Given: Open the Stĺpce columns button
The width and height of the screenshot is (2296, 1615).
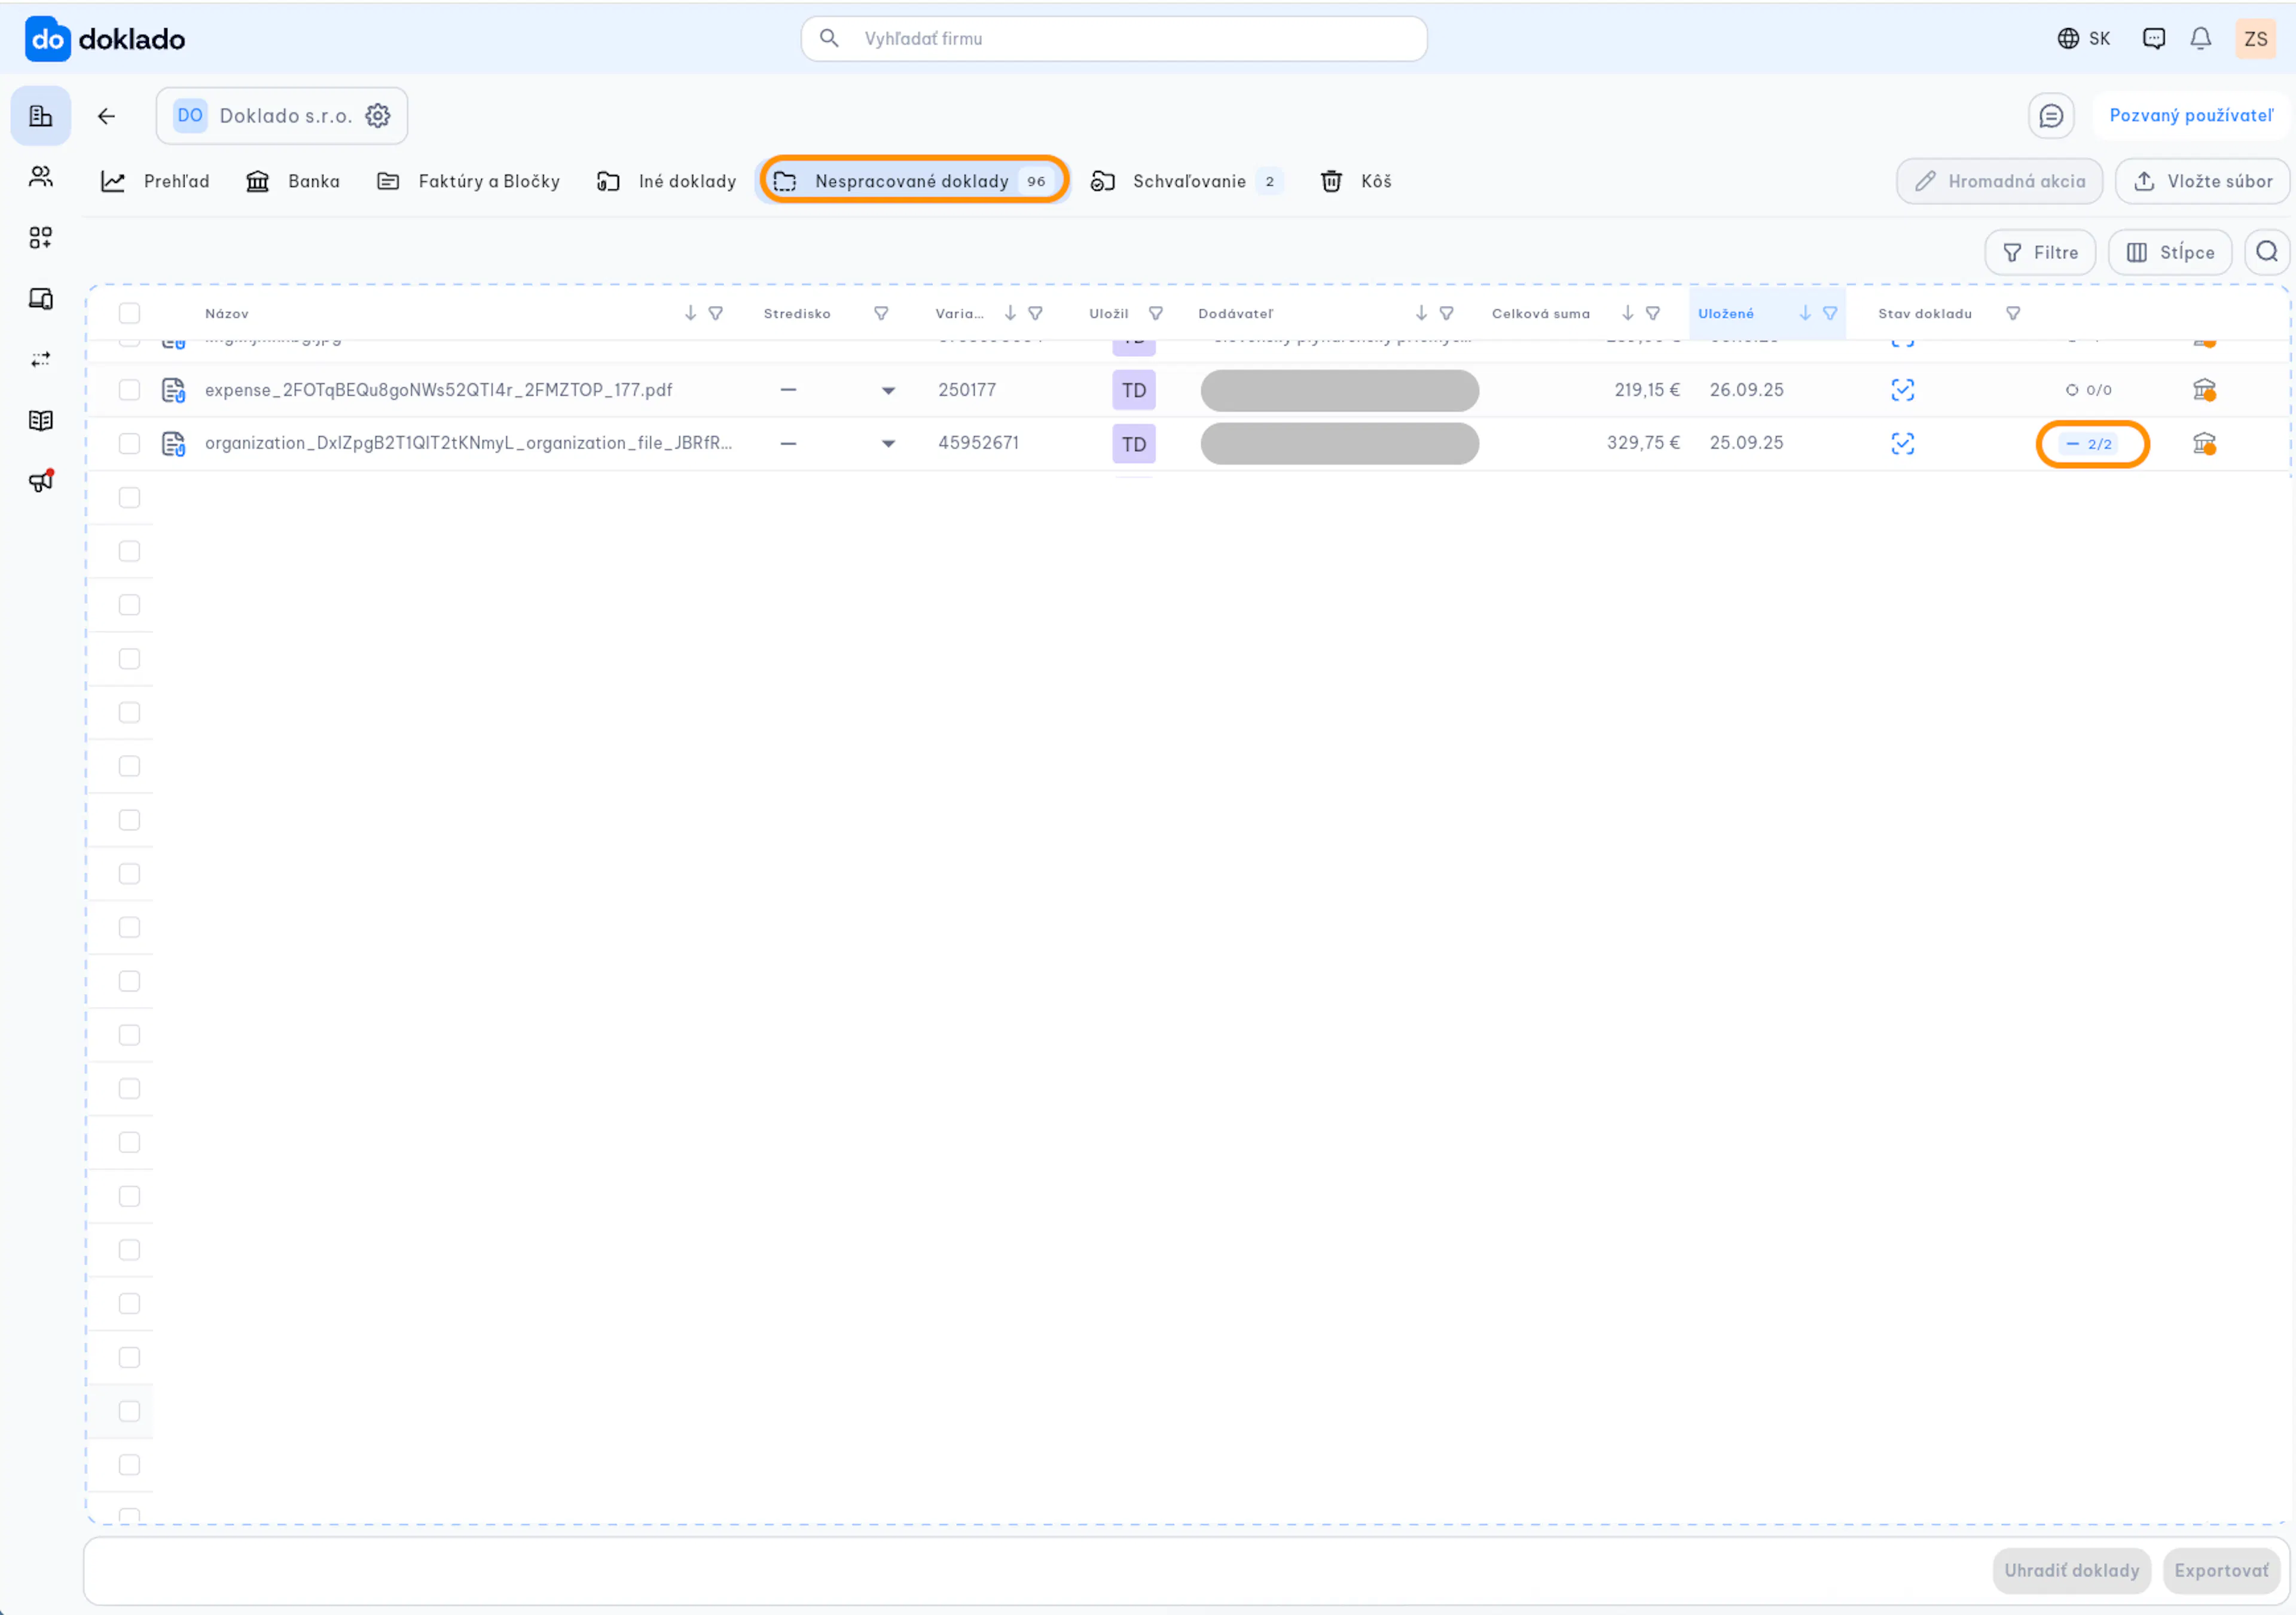Looking at the screenshot, I should (x=2170, y=252).
